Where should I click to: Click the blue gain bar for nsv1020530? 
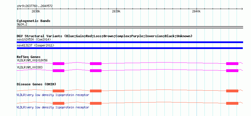pos(130,42)
